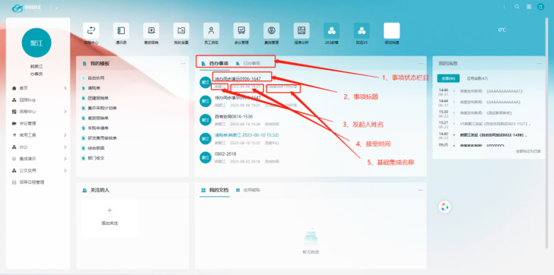Click the blank white tile to add a shortcut
The width and height of the screenshot is (554, 275).
391,30
